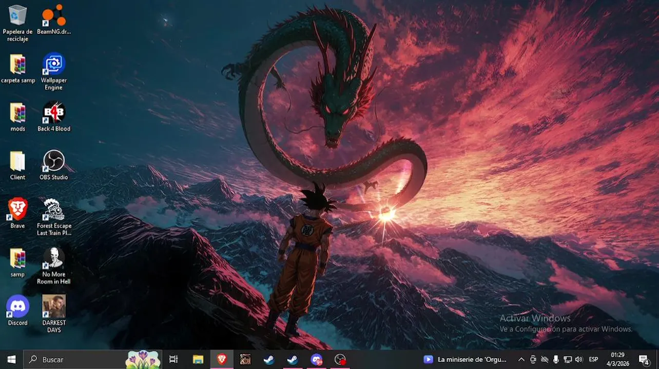The height and width of the screenshot is (369, 659).
Task: Change input language via ESP indicator
Action: click(x=593, y=359)
